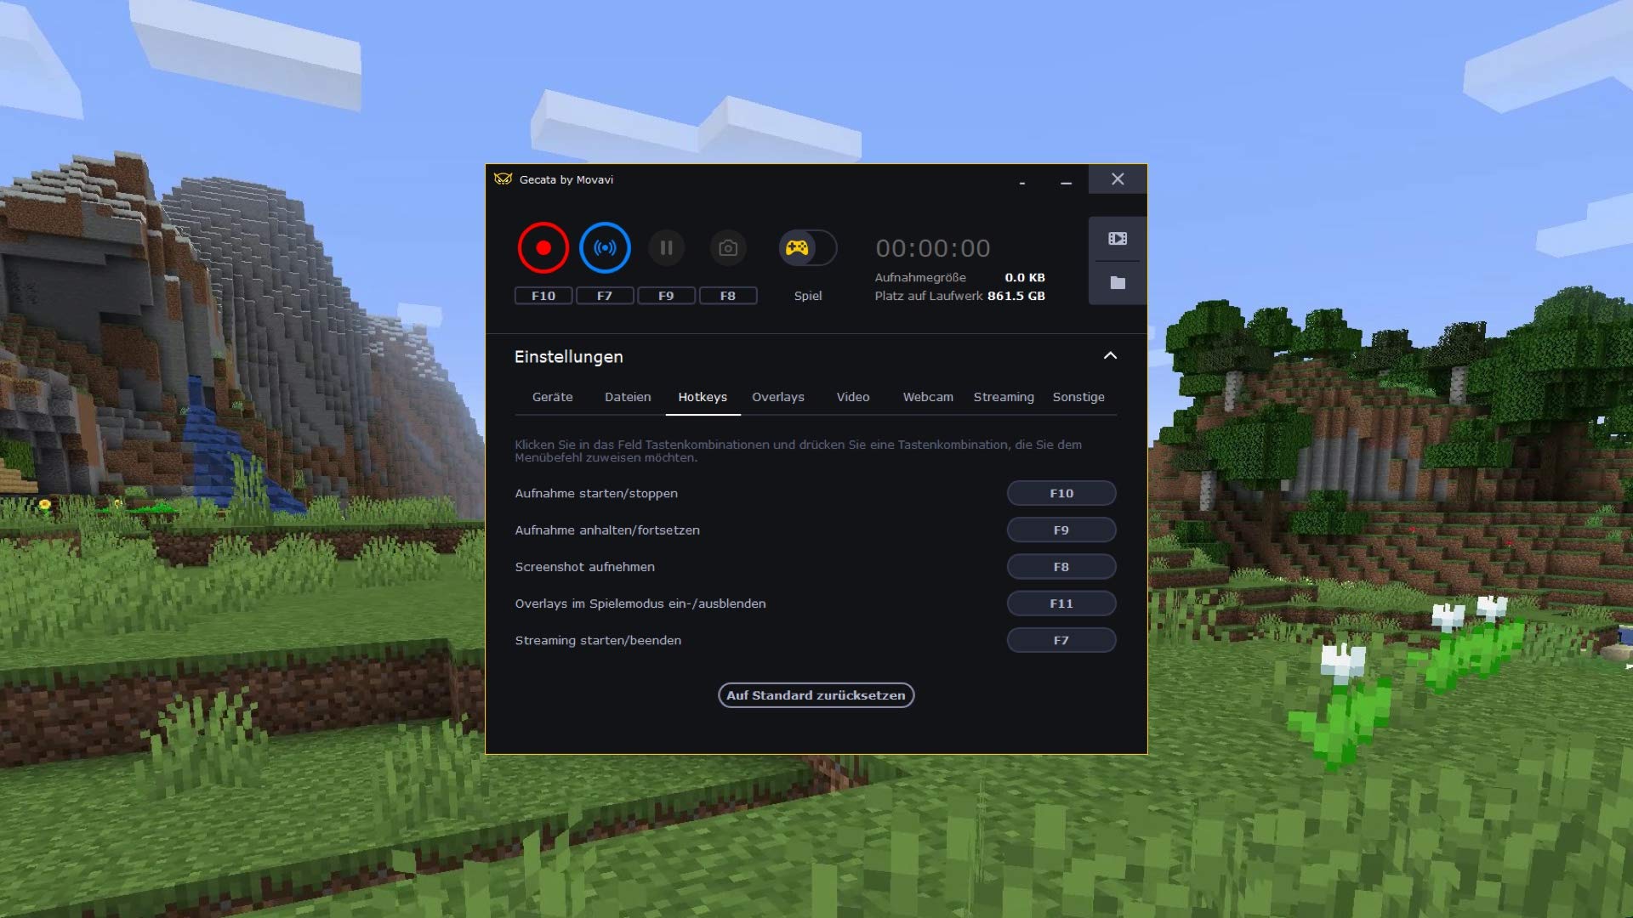Click the Overlays im Spielemodus ein-/ausblenden label

(x=640, y=603)
